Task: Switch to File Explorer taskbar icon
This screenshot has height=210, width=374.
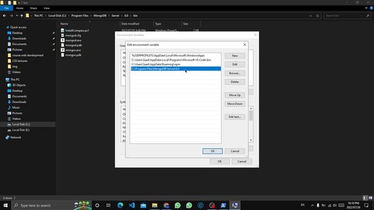Action: (154, 205)
